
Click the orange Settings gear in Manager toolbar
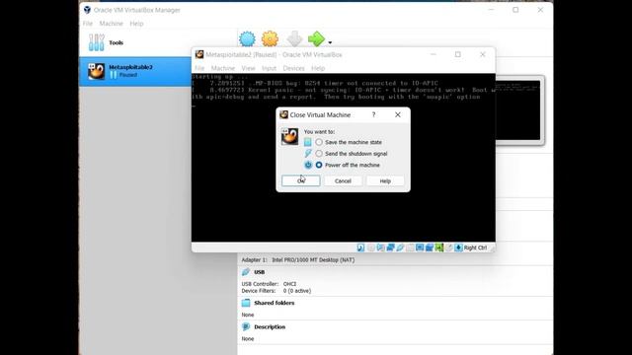point(270,38)
